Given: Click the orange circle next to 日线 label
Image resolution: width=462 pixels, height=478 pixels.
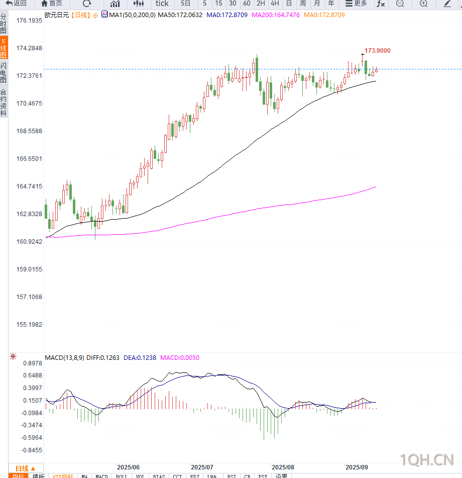Looking at the screenshot, I should coord(95,16).
